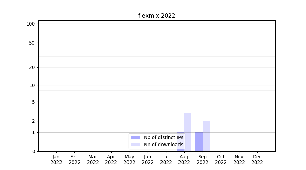Click the Dec 2022 x-axis label
Image resolution: width=306 pixels, height=170 pixels.
click(257, 159)
